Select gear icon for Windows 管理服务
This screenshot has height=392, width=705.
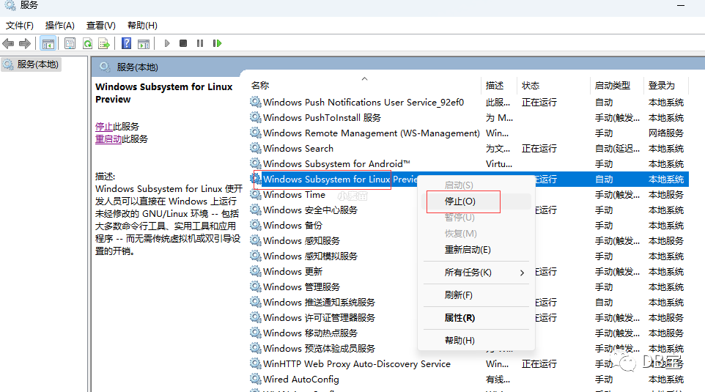point(255,286)
